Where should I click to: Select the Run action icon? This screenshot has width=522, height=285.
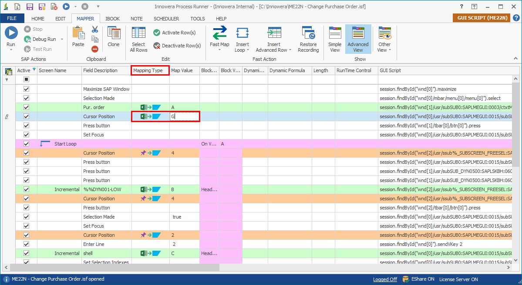pos(11,32)
